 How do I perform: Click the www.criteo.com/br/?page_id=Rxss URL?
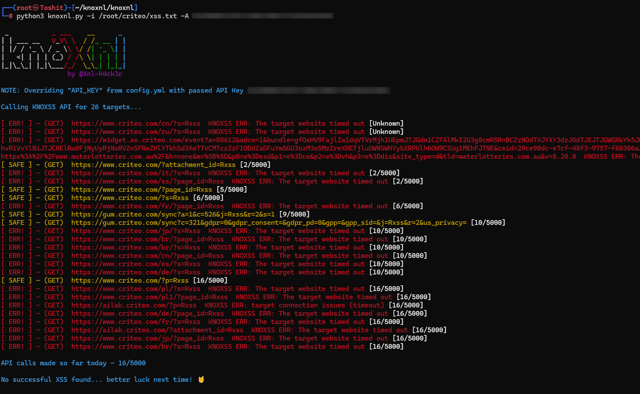click(148, 239)
